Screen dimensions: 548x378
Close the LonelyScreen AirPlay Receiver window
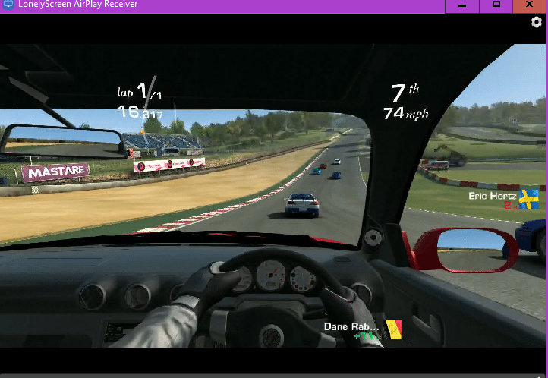pos(529,5)
